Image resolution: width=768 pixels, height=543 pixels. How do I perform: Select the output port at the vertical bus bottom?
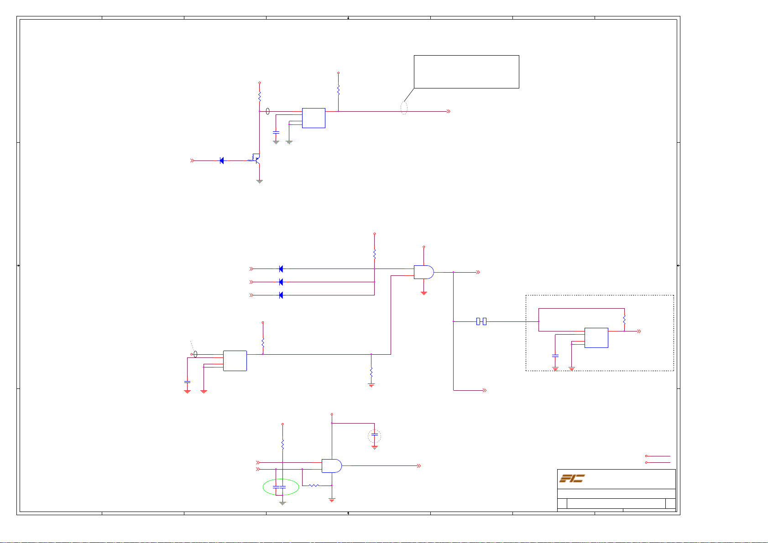(484, 390)
